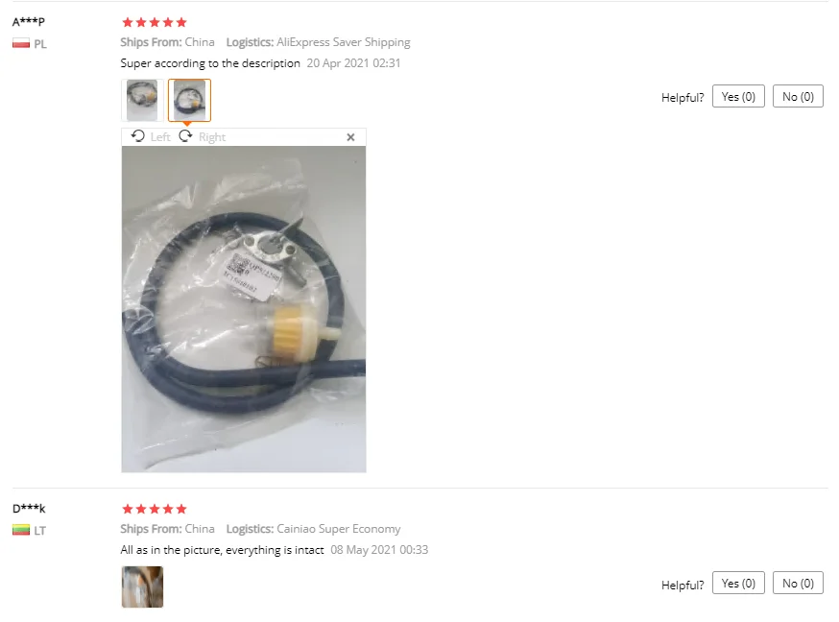Click 'AliExpress Saver Shipping' logistics text

tap(344, 42)
